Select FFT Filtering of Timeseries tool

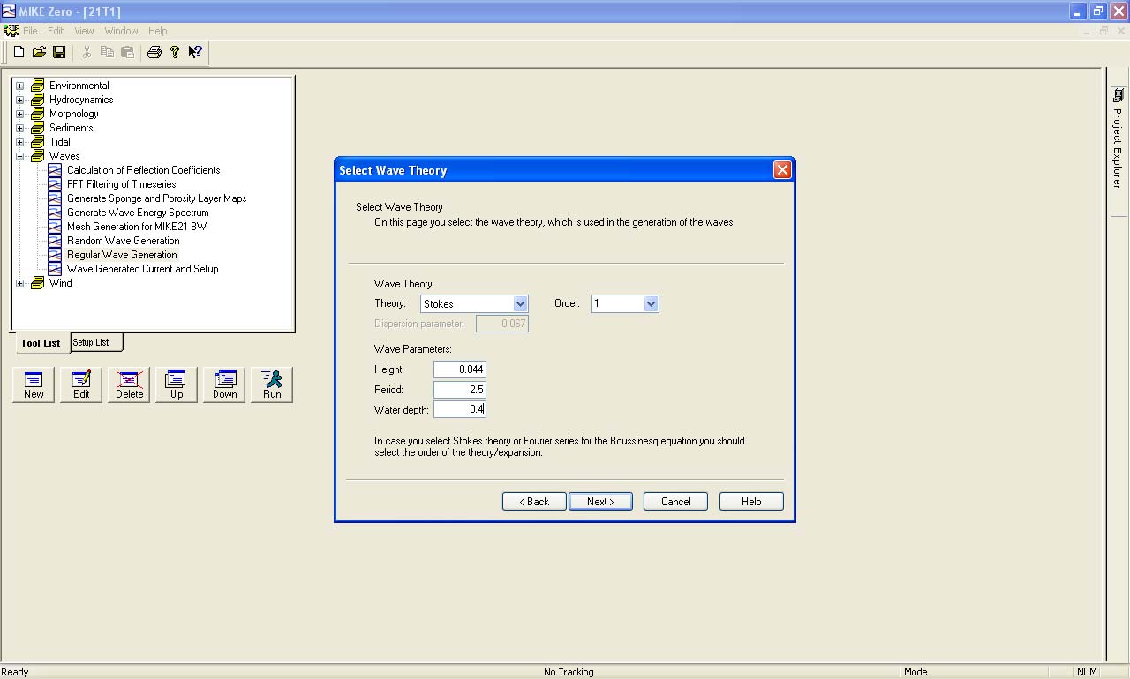tap(121, 184)
